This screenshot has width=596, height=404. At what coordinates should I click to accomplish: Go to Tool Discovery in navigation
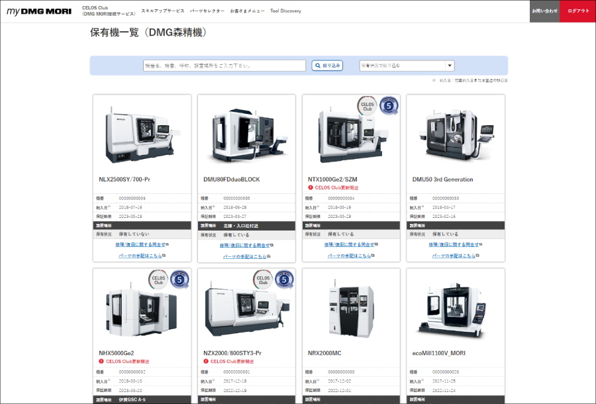[285, 11]
